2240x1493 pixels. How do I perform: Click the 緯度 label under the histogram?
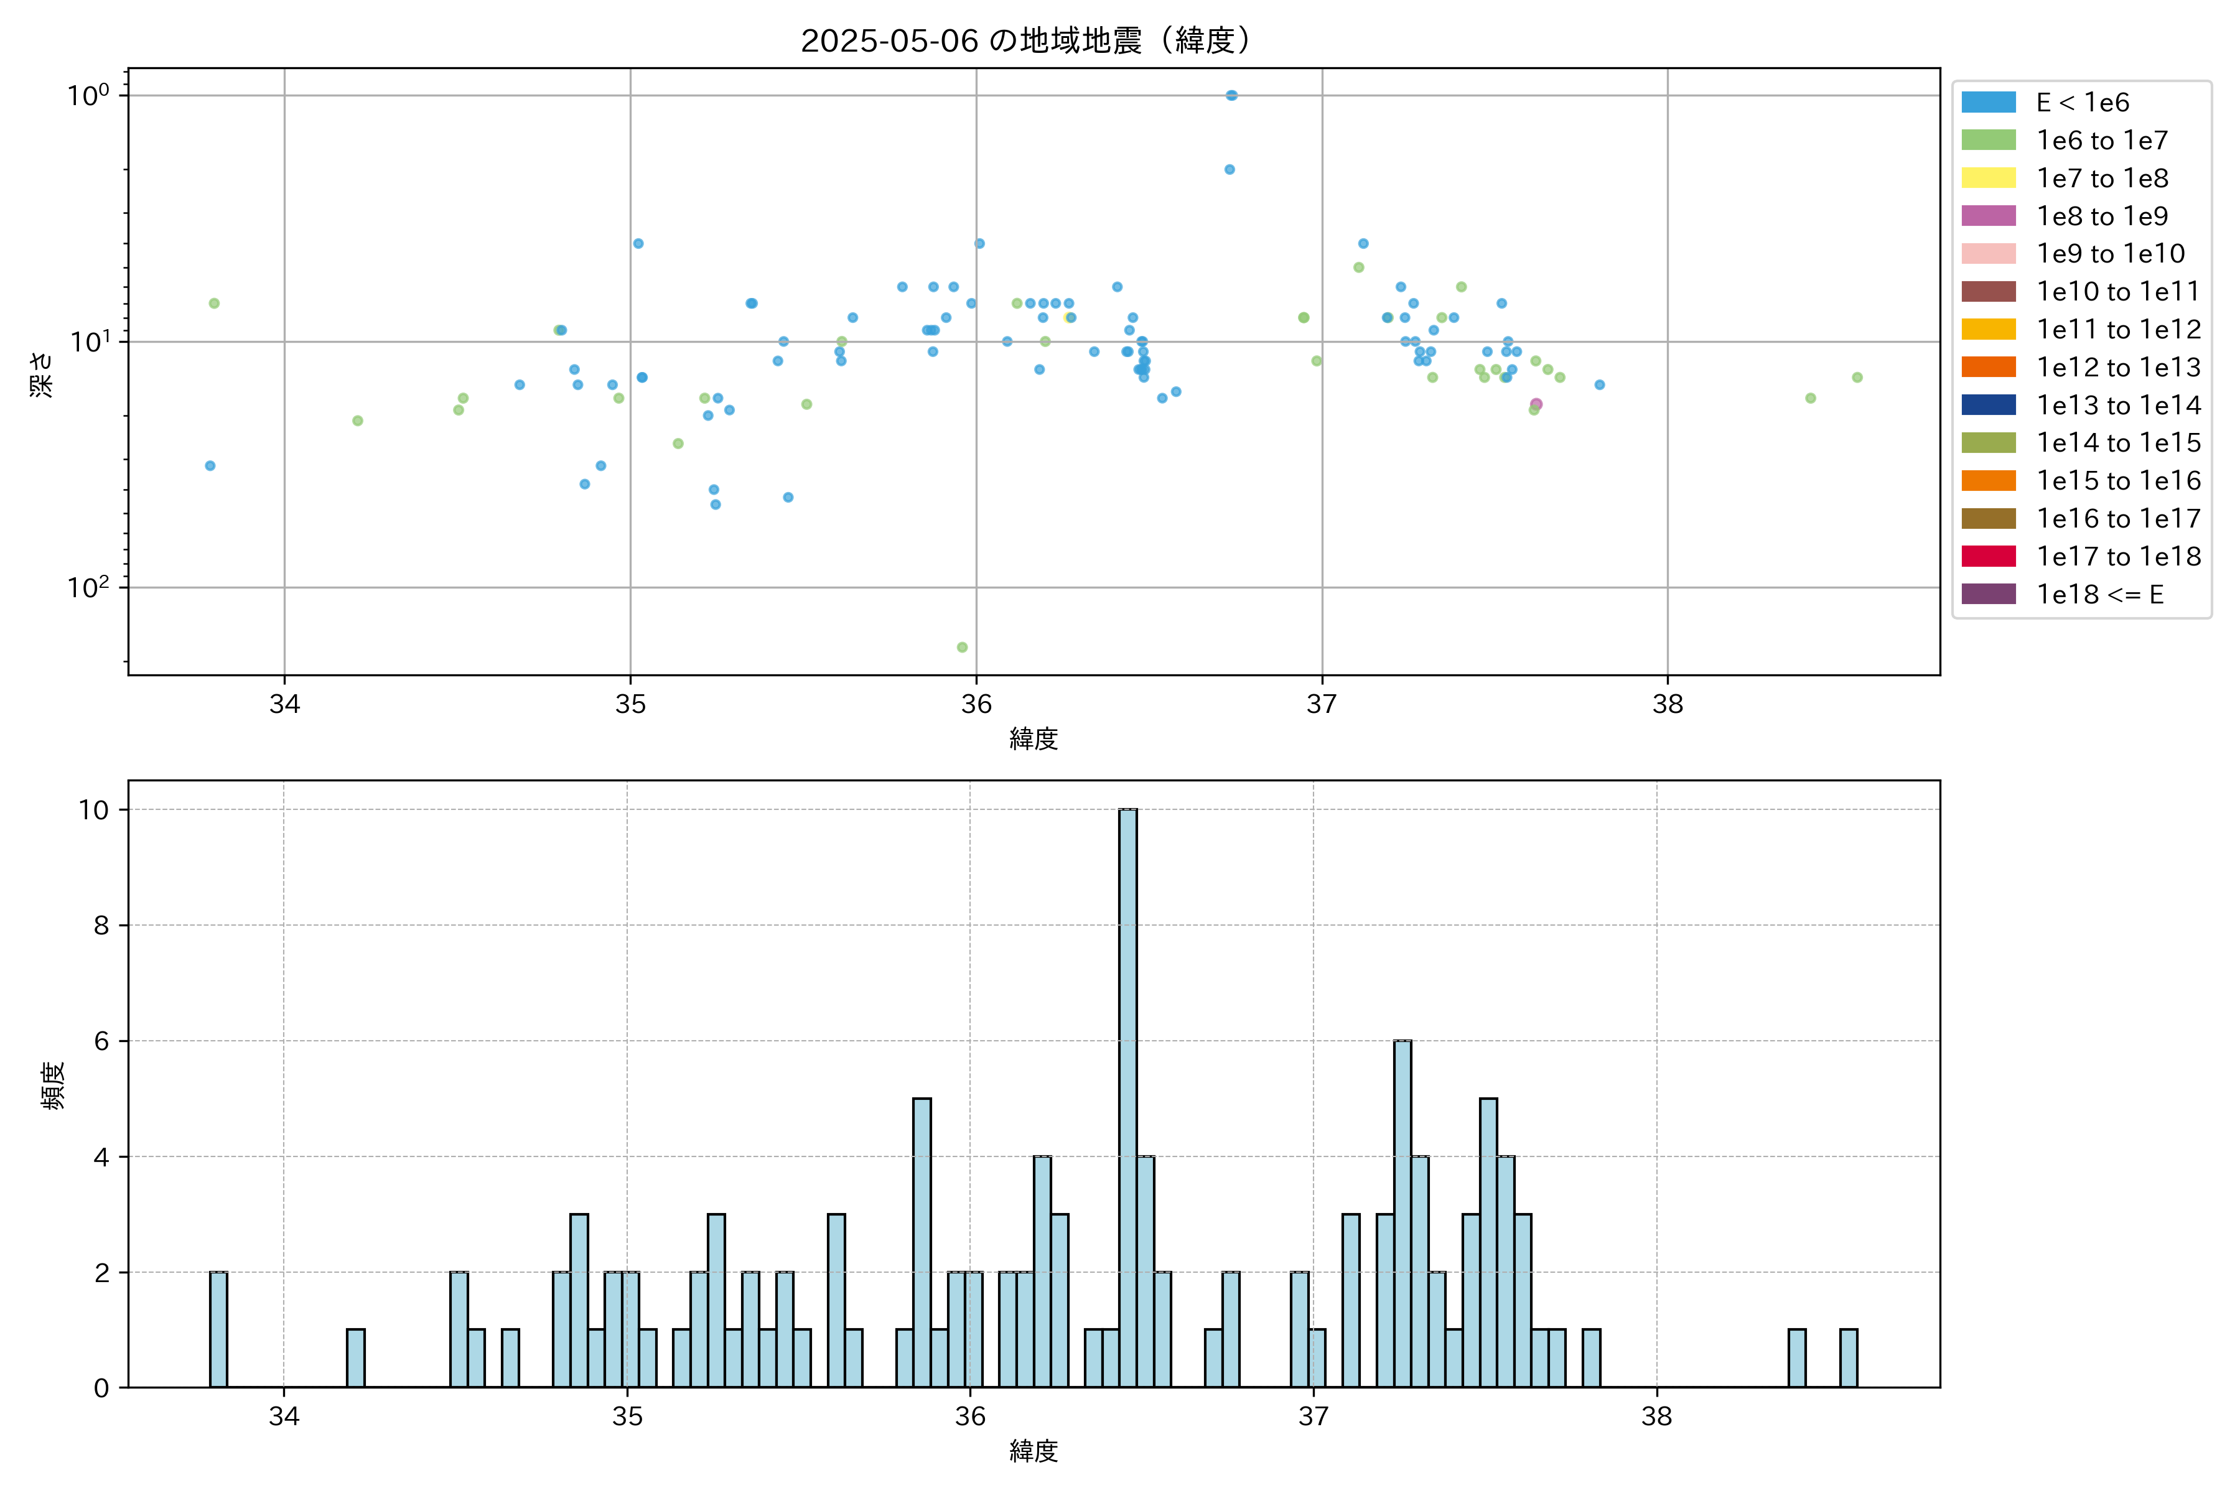[x=1034, y=1451]
